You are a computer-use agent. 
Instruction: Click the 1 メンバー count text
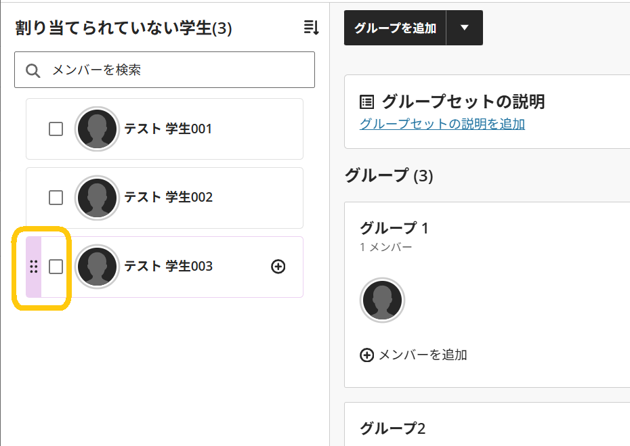click(x=385, y=247)
